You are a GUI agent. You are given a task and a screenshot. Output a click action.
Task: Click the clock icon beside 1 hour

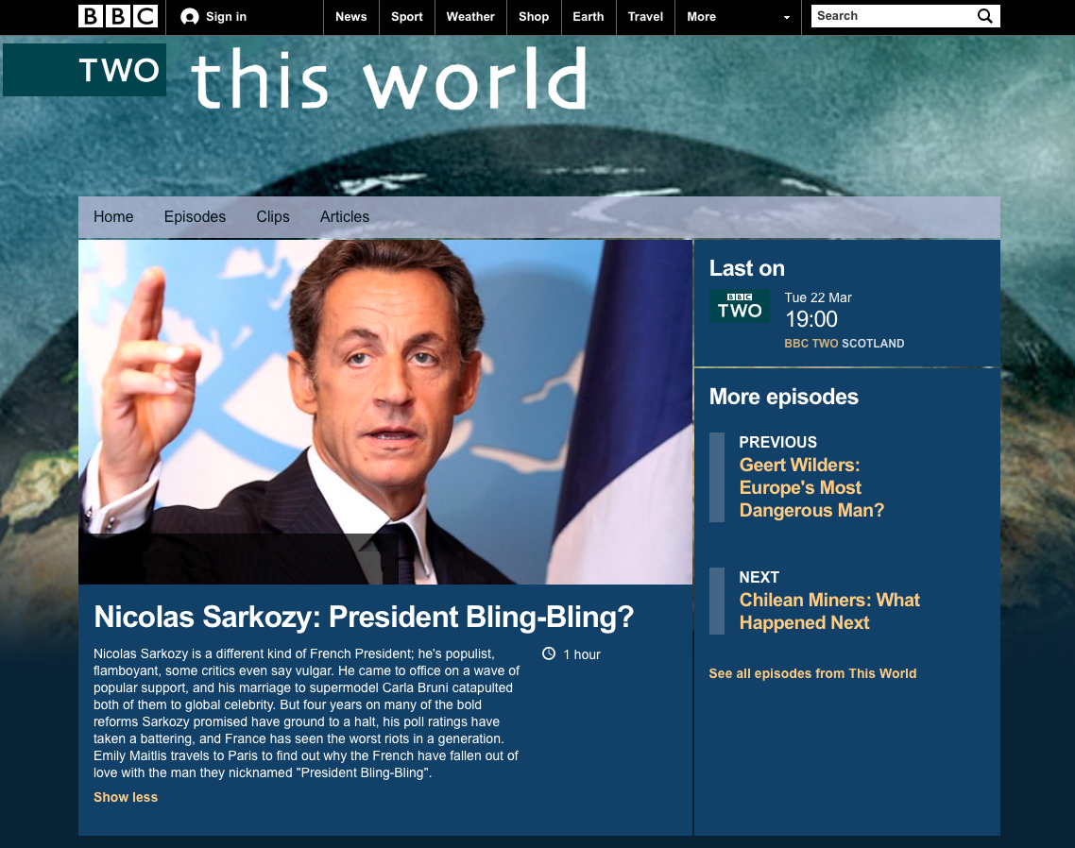pyautogui.click(x=549, y=653)
